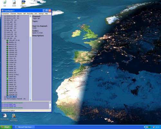This screenshot has height=129, width=161.
Task: Minimize the TeamSpeak 2 window
Action: click(44, 11)
